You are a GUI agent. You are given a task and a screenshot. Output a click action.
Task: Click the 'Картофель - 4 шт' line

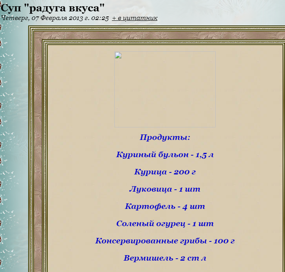coord(165,207)
